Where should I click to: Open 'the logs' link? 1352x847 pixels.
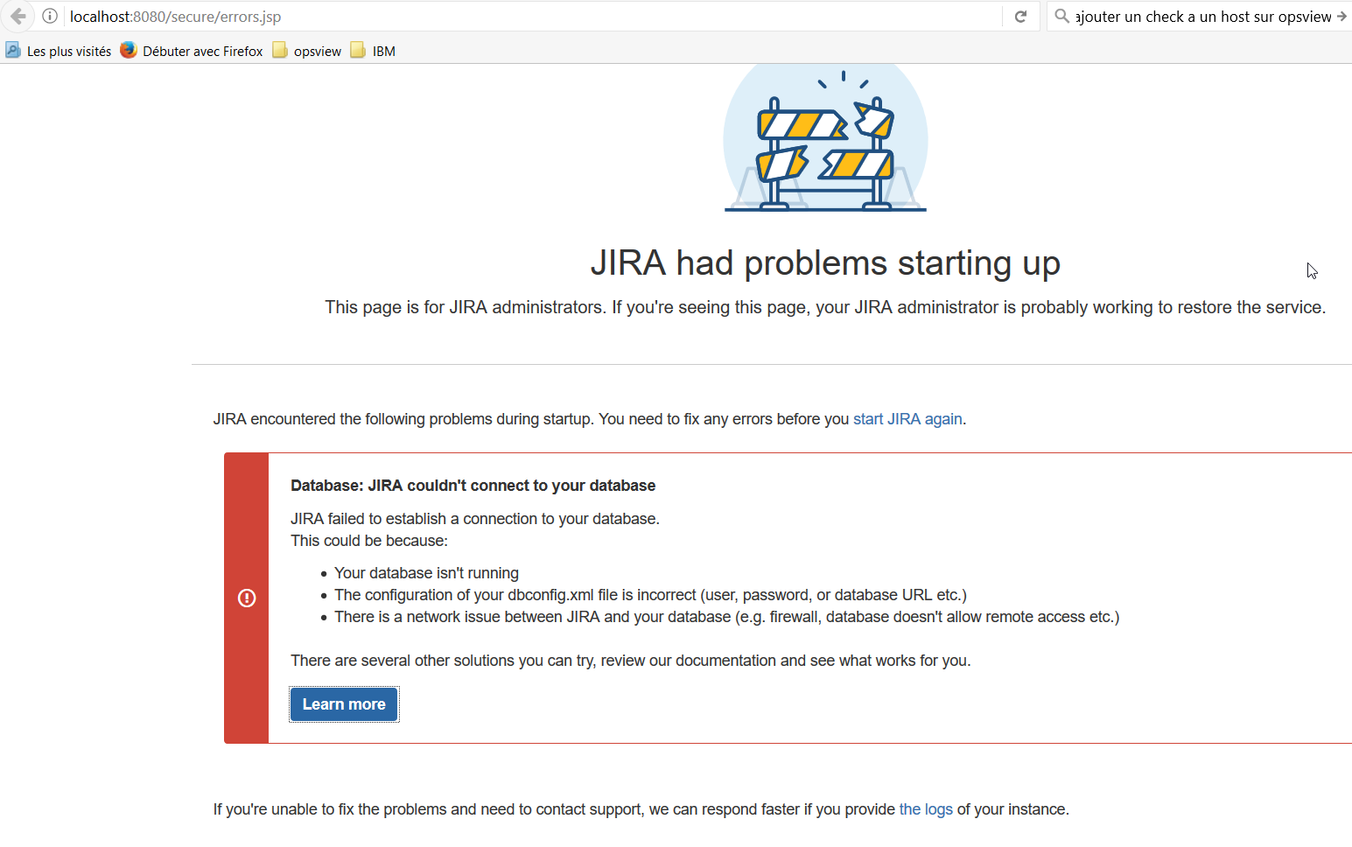coord(926,809)
